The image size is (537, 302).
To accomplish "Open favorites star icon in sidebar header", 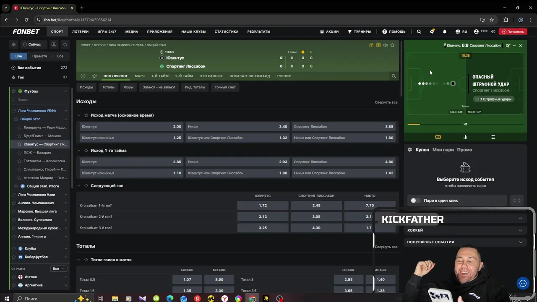I will (65, 44).
